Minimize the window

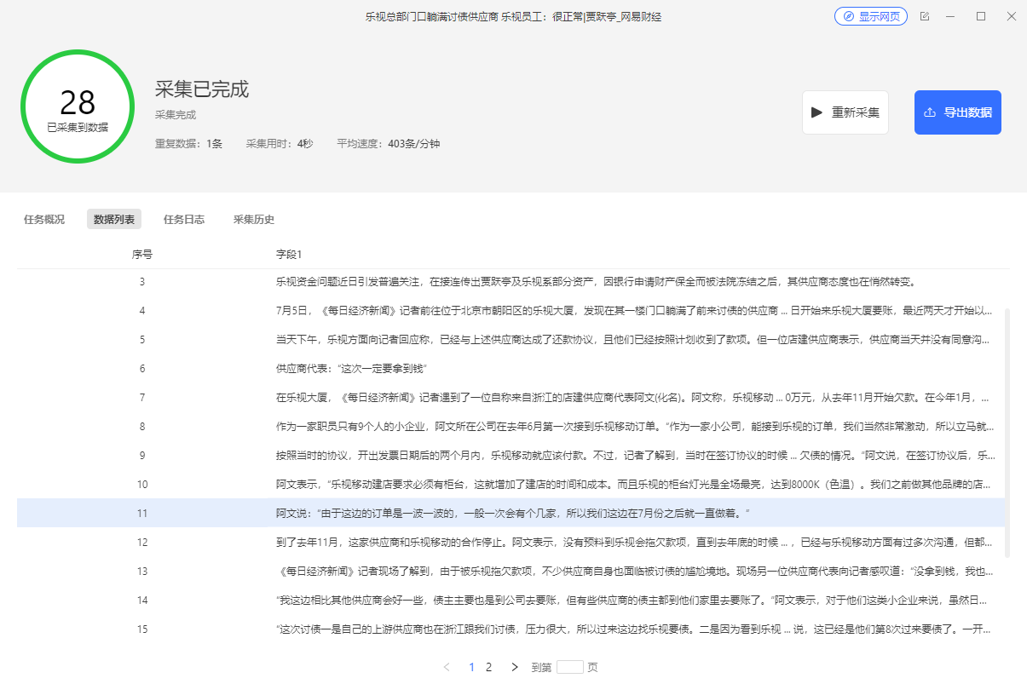952,16
